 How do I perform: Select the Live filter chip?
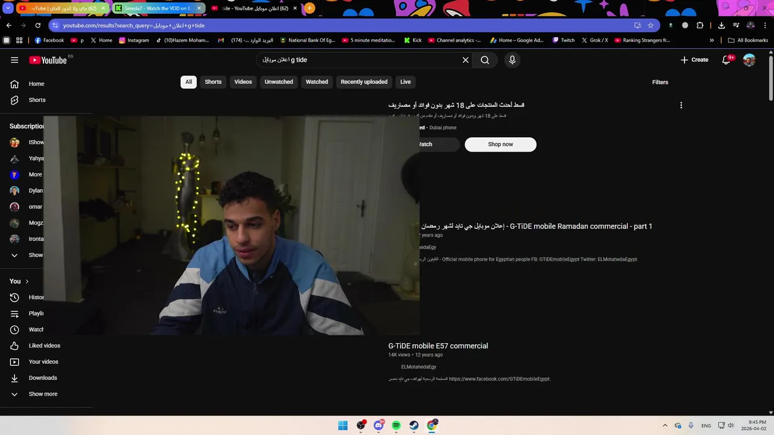405,82
